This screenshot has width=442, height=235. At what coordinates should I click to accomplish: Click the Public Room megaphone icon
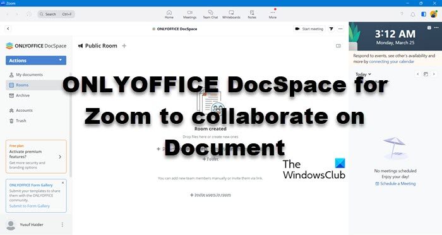(80, 45)
